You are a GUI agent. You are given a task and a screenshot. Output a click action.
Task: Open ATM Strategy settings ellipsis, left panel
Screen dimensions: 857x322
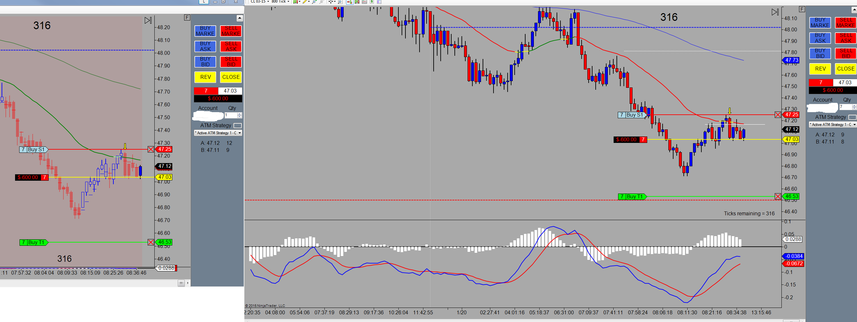(238, 126)
